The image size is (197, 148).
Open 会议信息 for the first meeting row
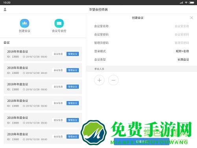[58, 54]
